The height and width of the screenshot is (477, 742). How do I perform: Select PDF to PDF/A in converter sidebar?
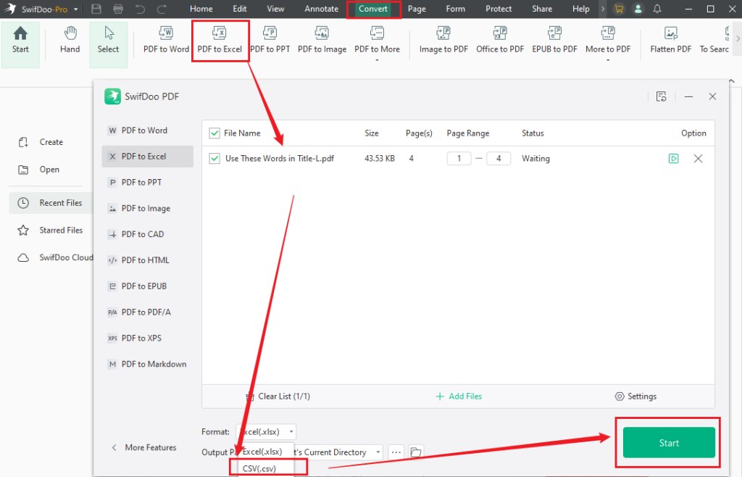[148, 312]
